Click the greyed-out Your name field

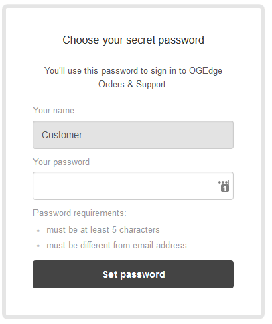coord(133,135)
